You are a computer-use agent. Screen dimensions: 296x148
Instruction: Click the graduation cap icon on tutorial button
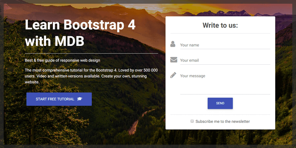point(80,99)
